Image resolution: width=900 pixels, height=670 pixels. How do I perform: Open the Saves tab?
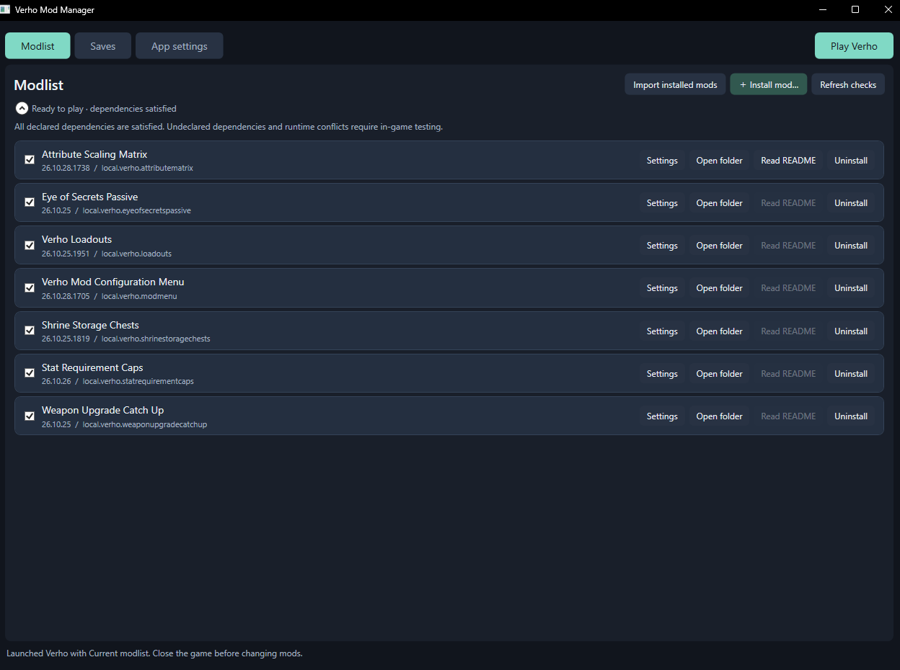click(103, 46)
